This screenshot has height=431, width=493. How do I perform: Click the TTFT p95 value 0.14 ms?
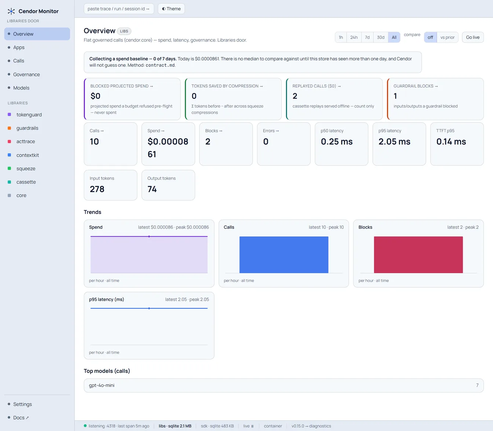click(x=451, y=142)
